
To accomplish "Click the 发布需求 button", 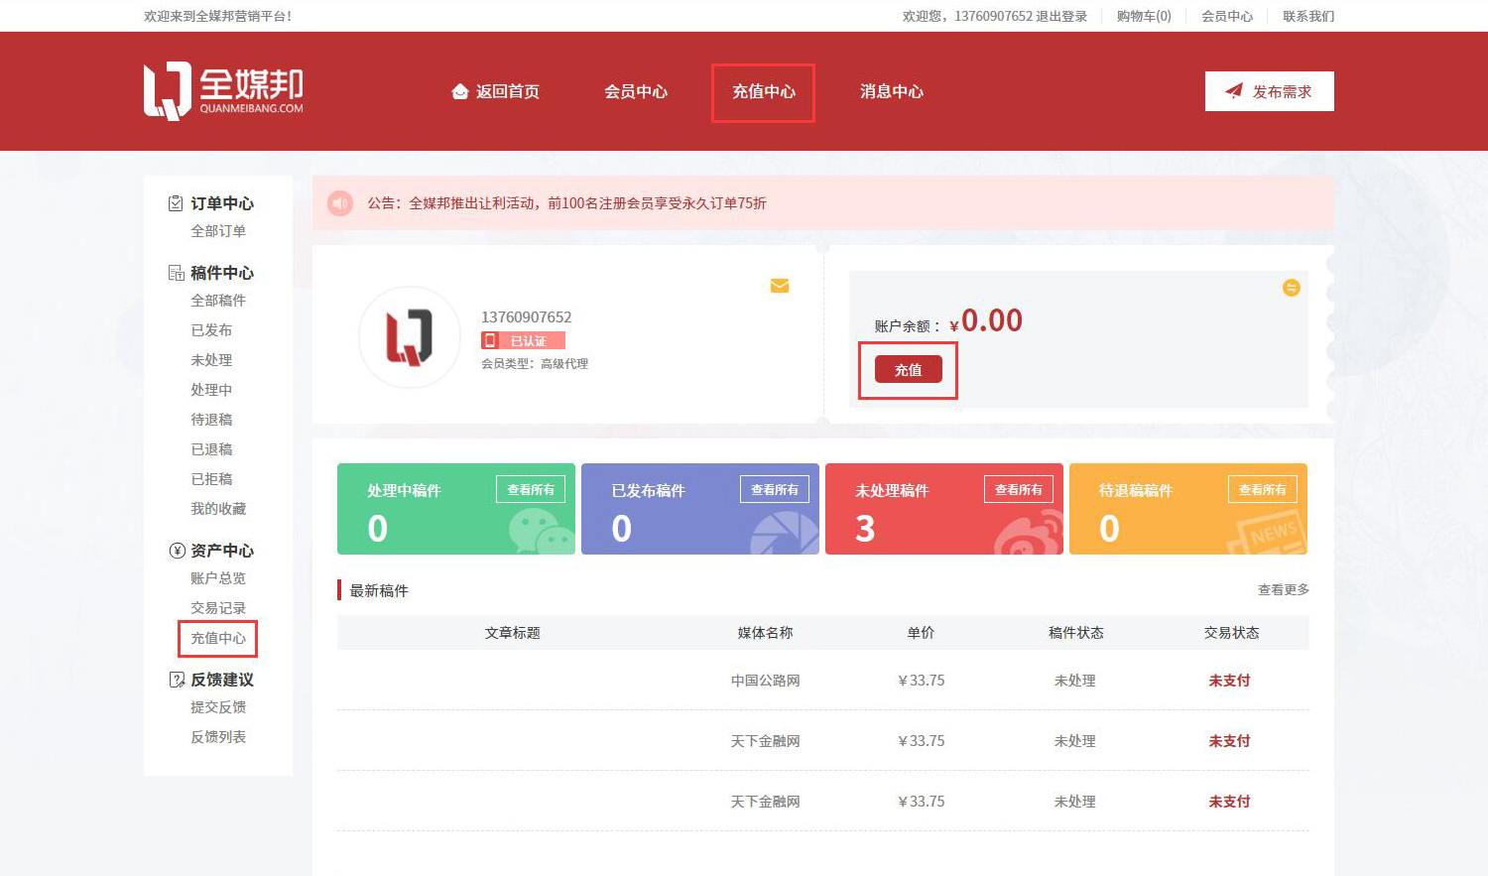I will pyautogui.click(x=1270, y=91).
